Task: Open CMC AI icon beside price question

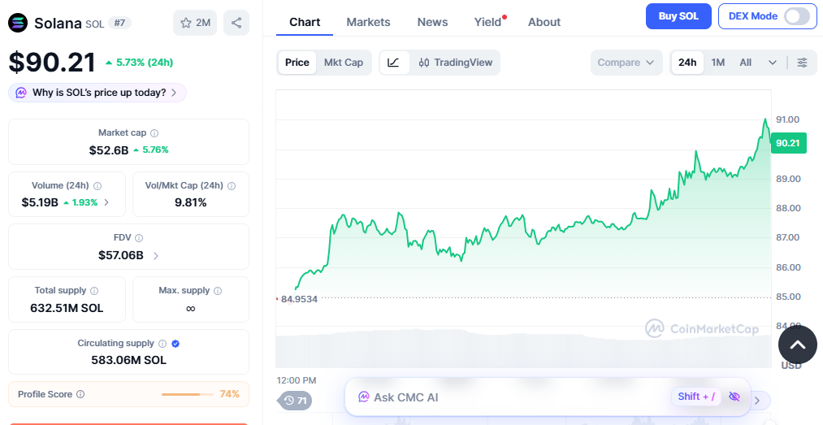Action: click(21, 93)
